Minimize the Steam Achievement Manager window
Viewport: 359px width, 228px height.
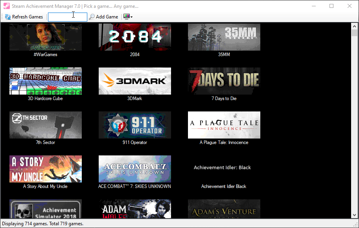(314, 6)
